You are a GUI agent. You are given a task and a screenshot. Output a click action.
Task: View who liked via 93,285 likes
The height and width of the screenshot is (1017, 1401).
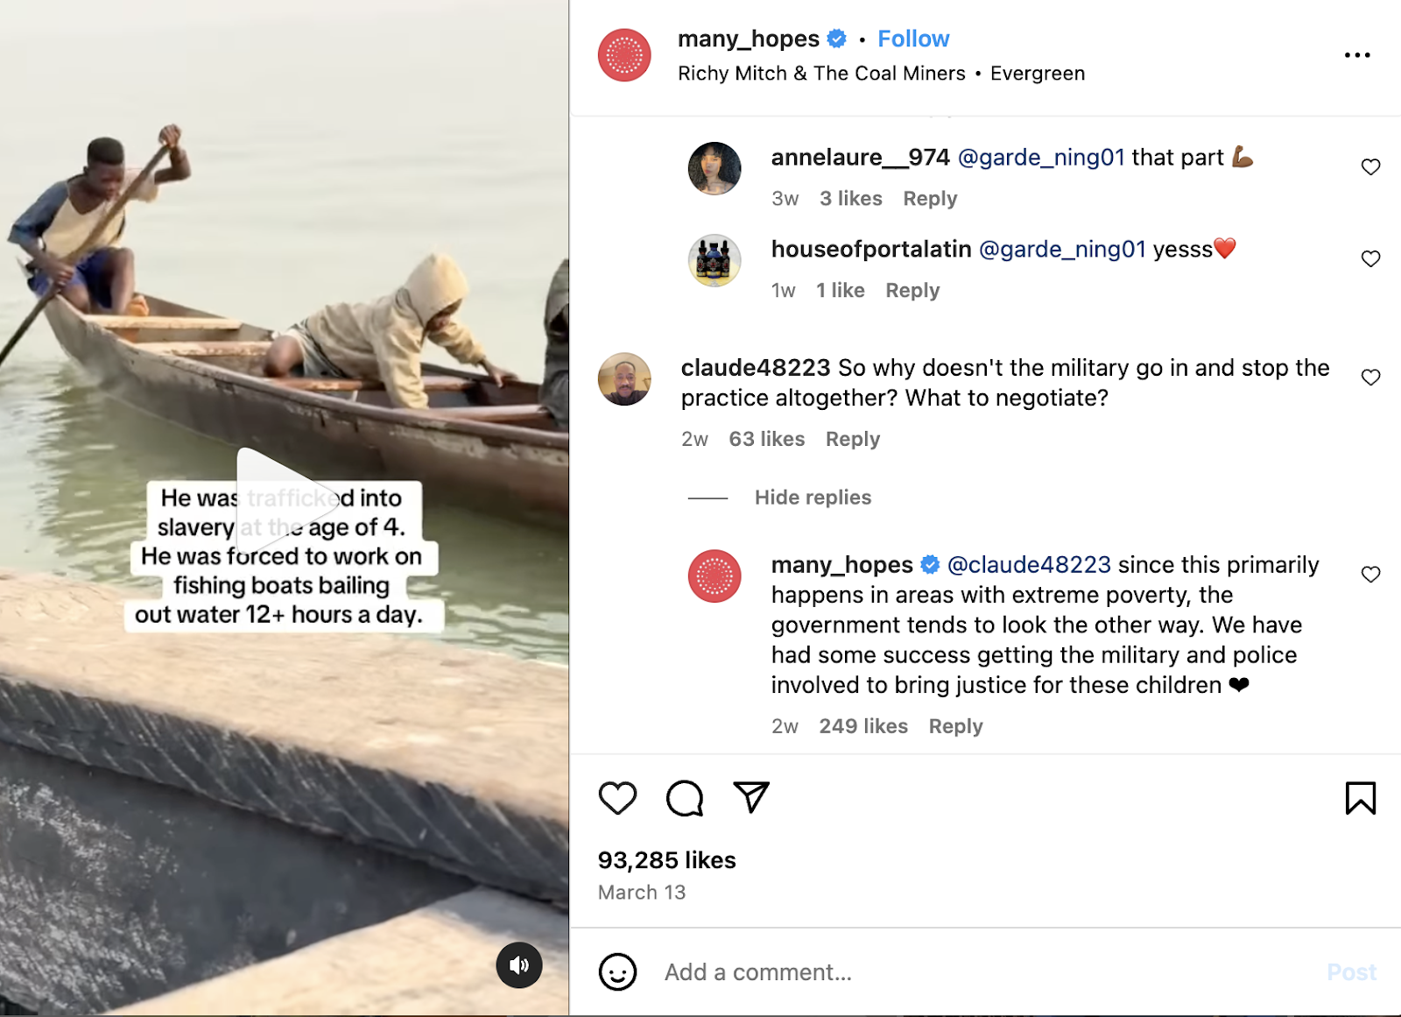pos(666,860)
